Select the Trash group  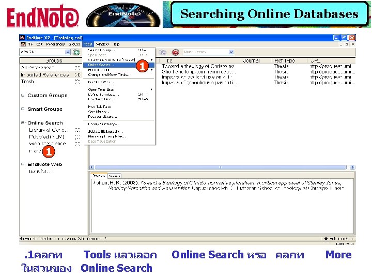pos(51,82)
